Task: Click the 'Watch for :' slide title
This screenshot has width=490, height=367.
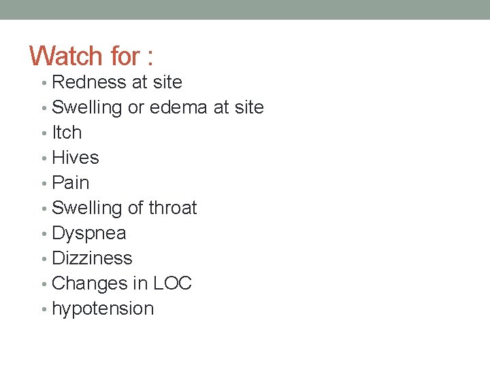Action: pos(91,56)
